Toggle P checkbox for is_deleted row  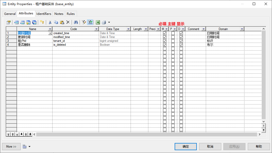pos(173,45)
